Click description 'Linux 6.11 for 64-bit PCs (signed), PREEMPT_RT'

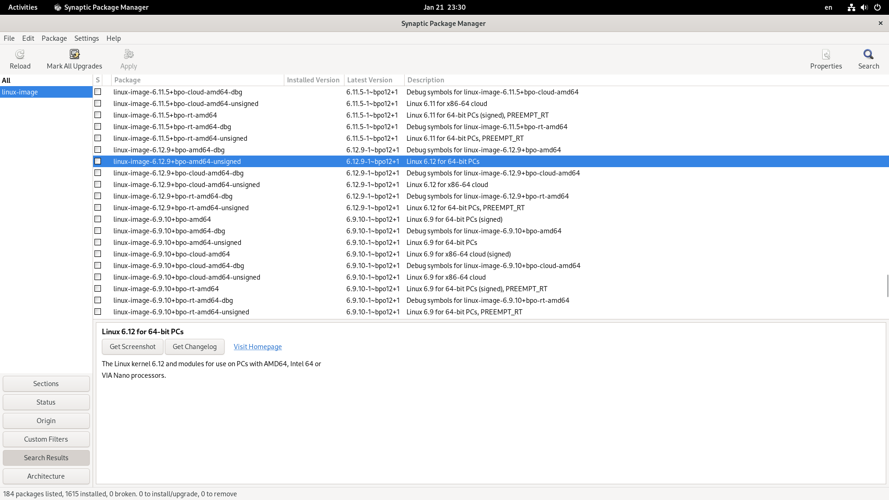[x=477, y=115]
